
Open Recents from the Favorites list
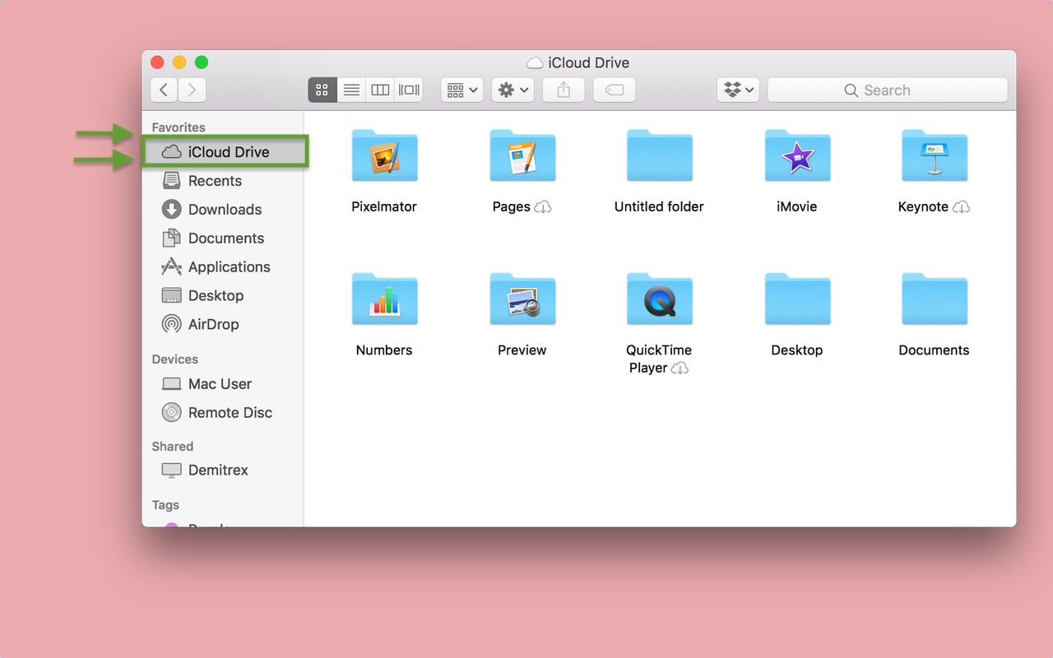tap(217, 180)
